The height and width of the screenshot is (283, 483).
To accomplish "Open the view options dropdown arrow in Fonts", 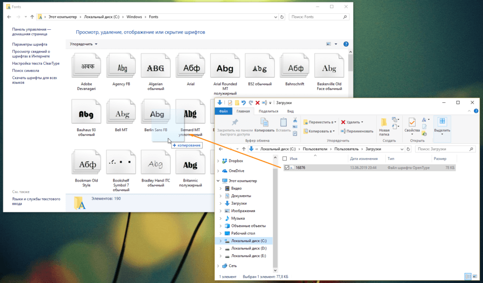I will pyautogui.click(x=336, y=44).
